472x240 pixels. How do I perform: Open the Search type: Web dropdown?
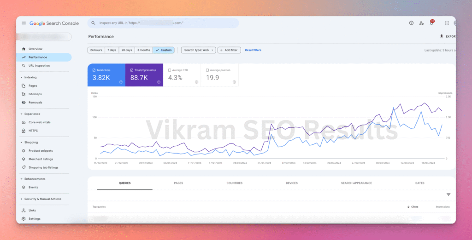coord(198,50)
